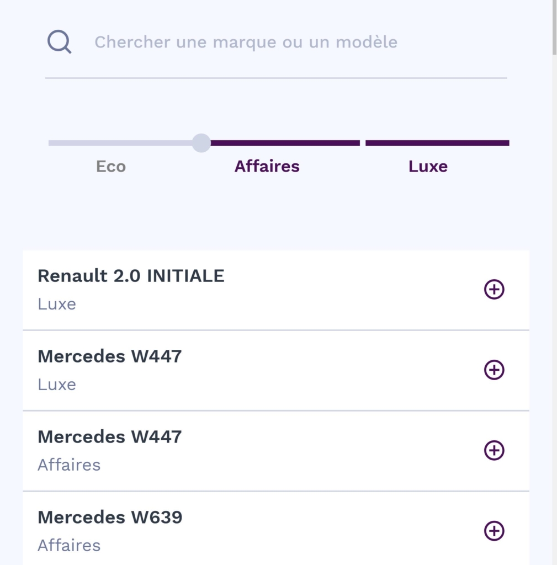The height and width of the screenshot is (565, 557).
Task: Open the Renault 2.0 INITIALE title
Action: point(131,276)
